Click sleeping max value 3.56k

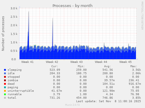137,70
